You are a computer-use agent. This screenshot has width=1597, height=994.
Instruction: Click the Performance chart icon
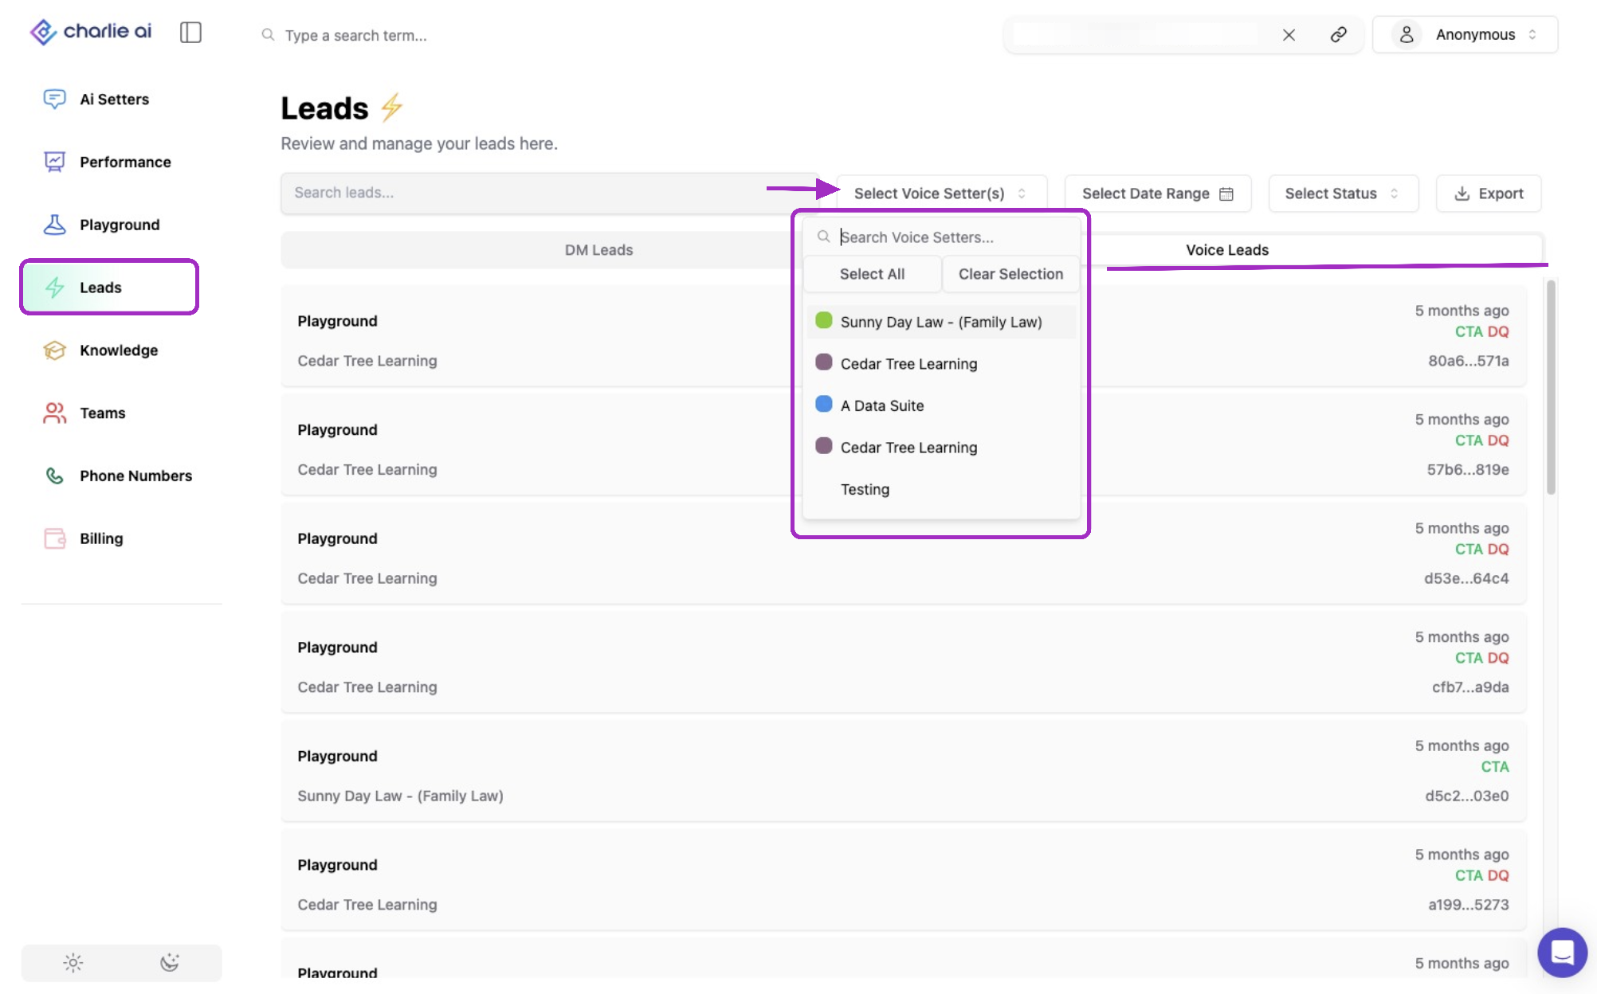54,162
